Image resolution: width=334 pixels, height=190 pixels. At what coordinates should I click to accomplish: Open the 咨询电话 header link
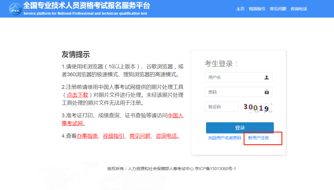pos(299,9)
